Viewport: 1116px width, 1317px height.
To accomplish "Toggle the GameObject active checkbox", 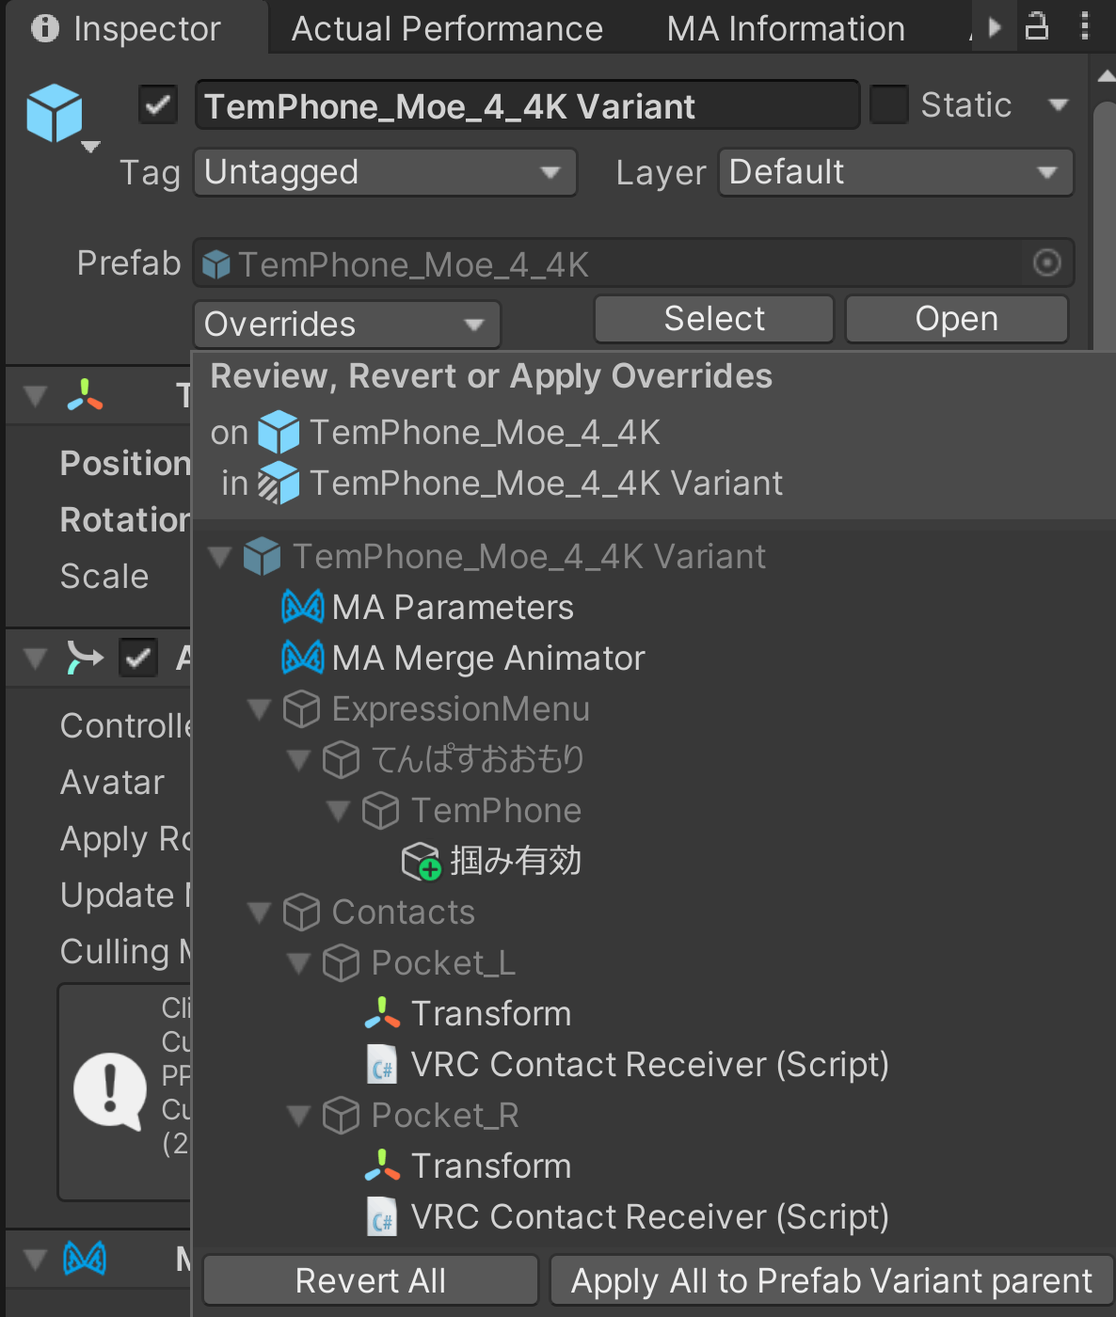I will point(158,104).
